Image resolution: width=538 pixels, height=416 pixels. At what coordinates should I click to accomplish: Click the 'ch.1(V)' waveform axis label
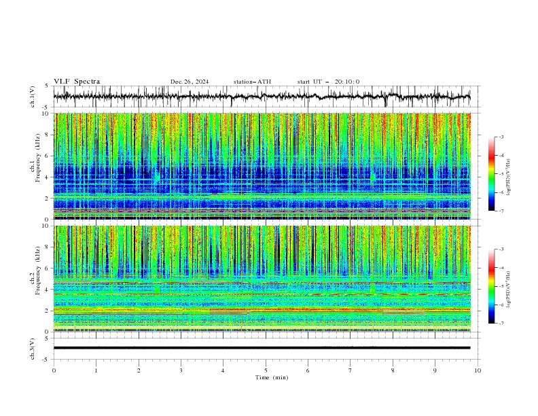point(33,97)
